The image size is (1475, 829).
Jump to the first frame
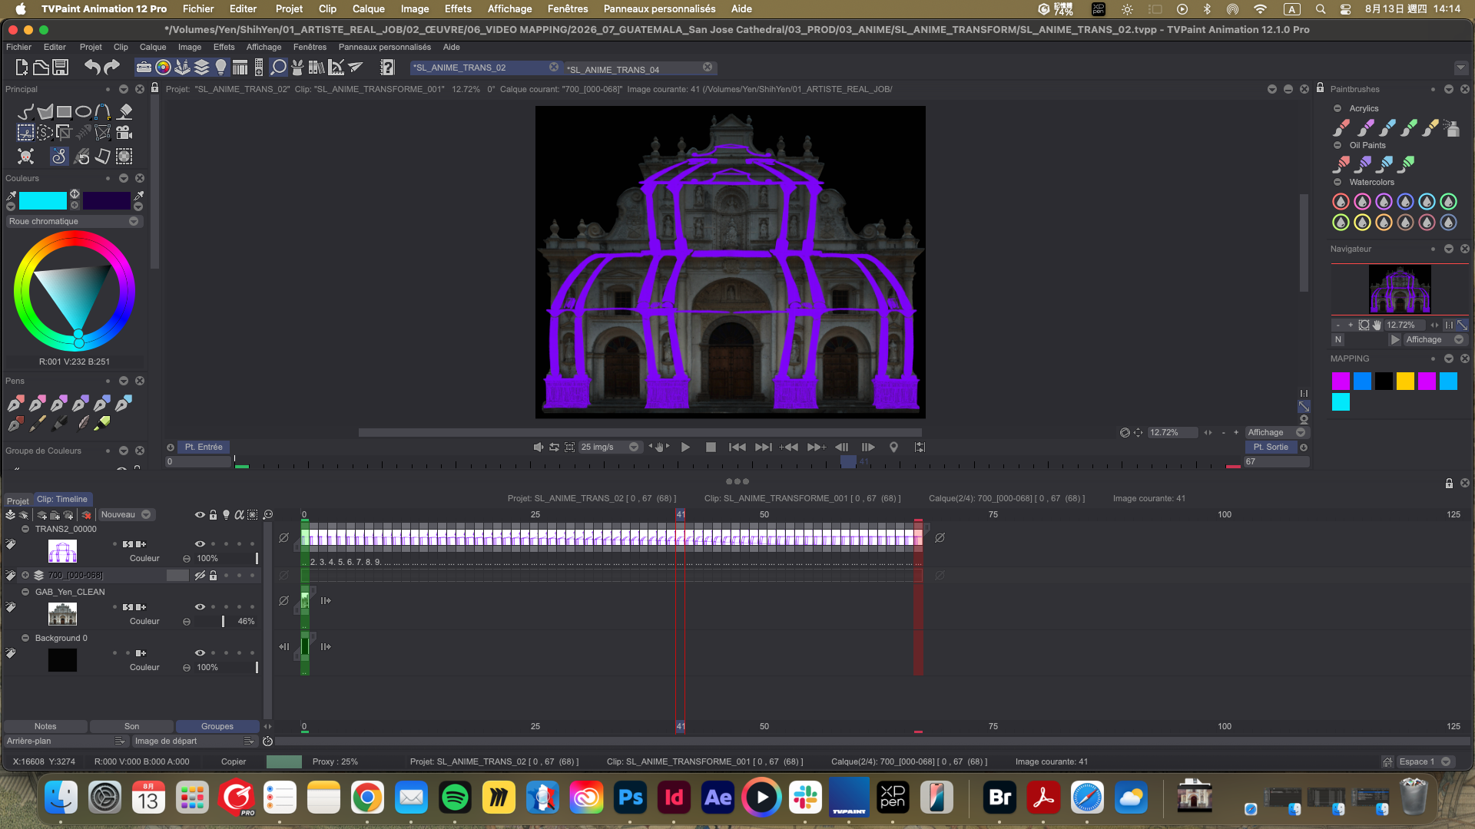737,448
